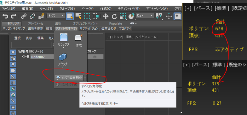Viewport: 247px width, 115px height.
Task: Open the Select by Name list icon
Action: (x=78, y=16)
